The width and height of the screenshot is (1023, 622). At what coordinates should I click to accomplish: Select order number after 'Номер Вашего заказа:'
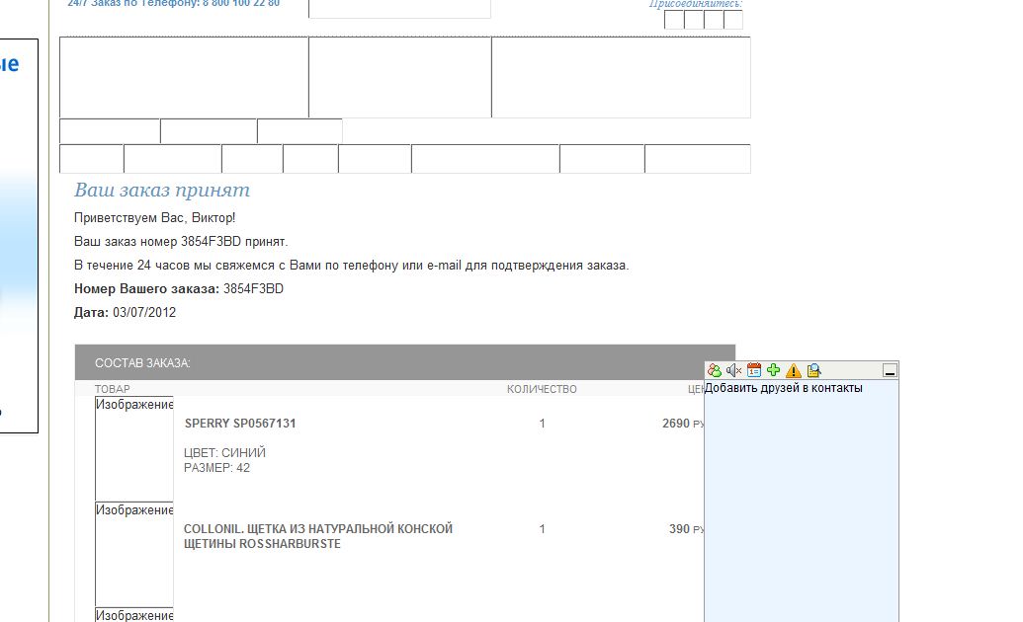[253, 289]
